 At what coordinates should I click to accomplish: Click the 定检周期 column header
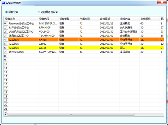[150, 19]
